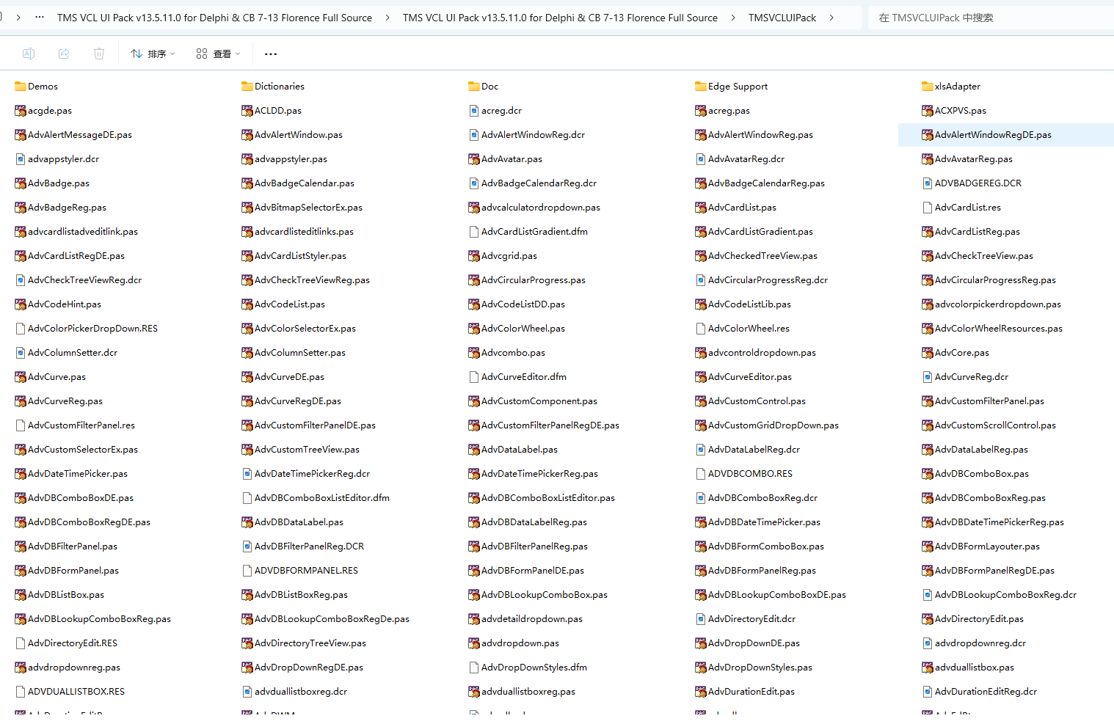The height and width of the screenshot is (724, 1114).
Task: Click the Demos folder icon
Action: coord(21,87)
